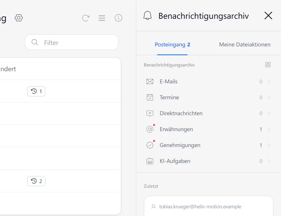The image size is (281, 216).
Task: Open the hamburger list menu icon
Action: point(102,18)
